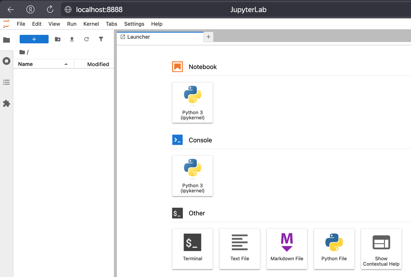The height and width of the screenshot is (277, 411).
Task: Click the blue New Launcher plus button
Action: click(34, 39)
